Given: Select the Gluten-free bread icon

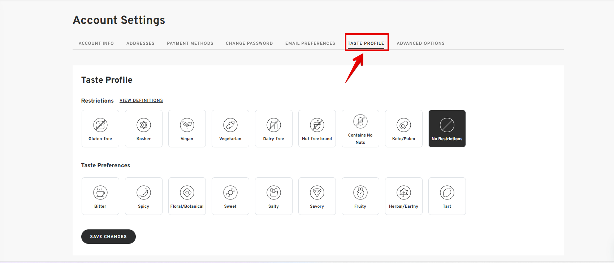Looking at the screenshot, I should point(100,125).
